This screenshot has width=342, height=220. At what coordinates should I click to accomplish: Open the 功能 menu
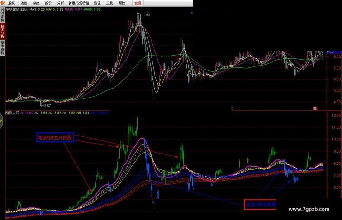pos(24,3)
